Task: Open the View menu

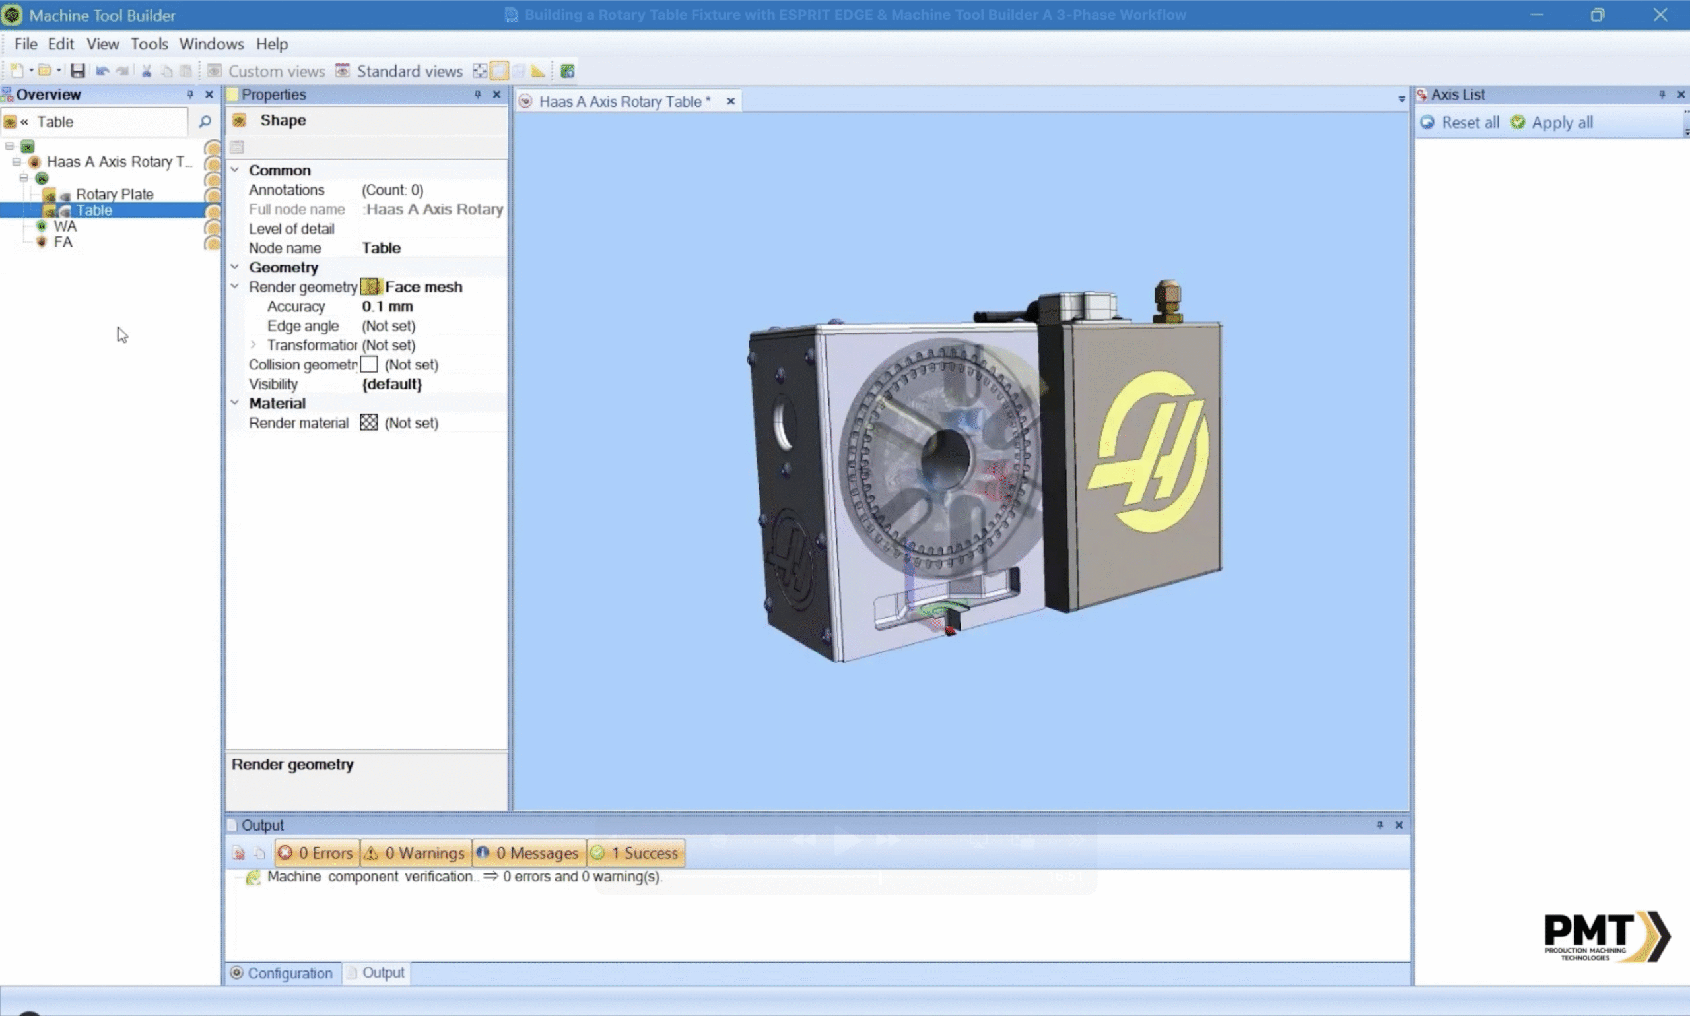Action: click(x=103, y=44)
